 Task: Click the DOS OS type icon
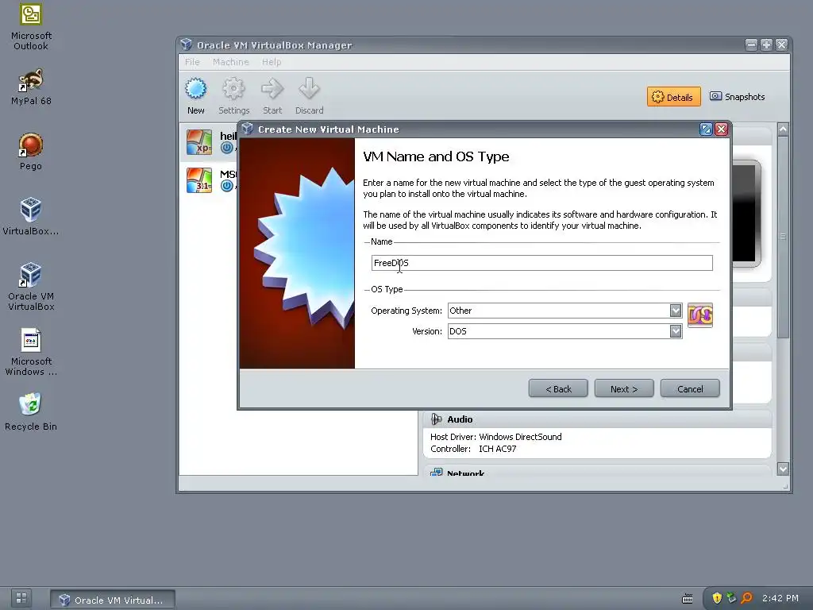pos(700,315)
